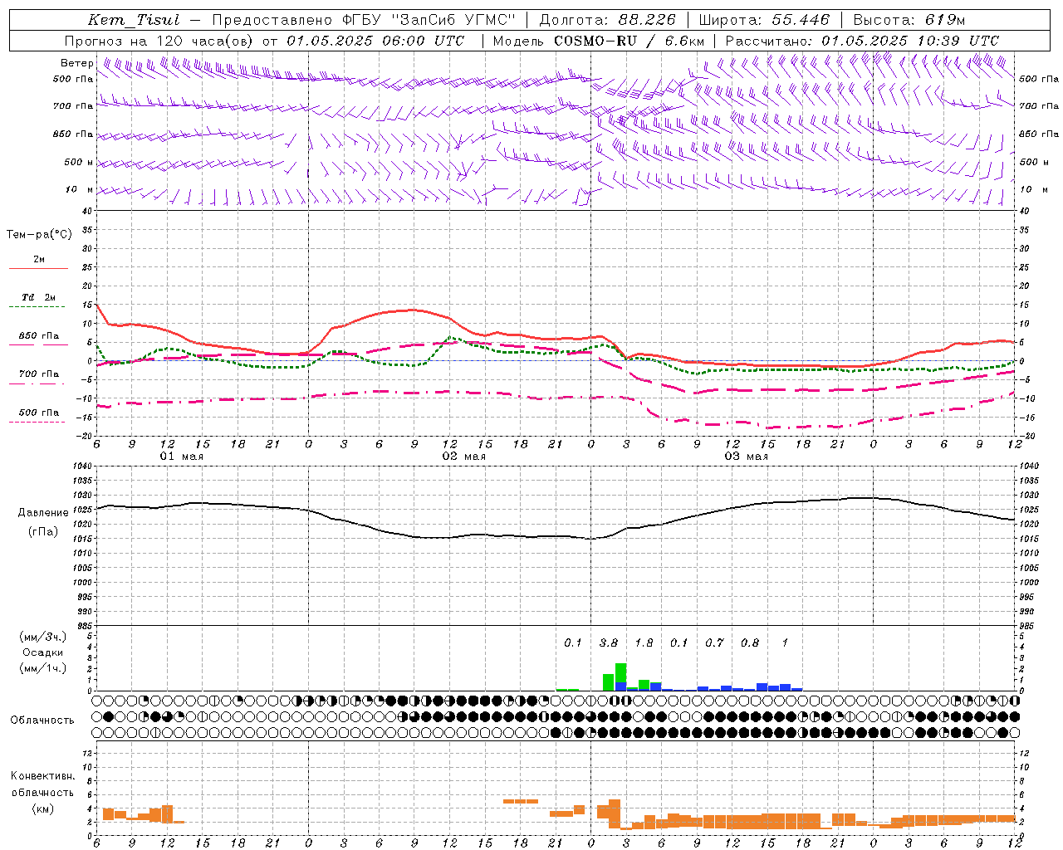Click the 3.8 precipitation total value
This screenshot has height=850, width=1063.
point(609,642)
